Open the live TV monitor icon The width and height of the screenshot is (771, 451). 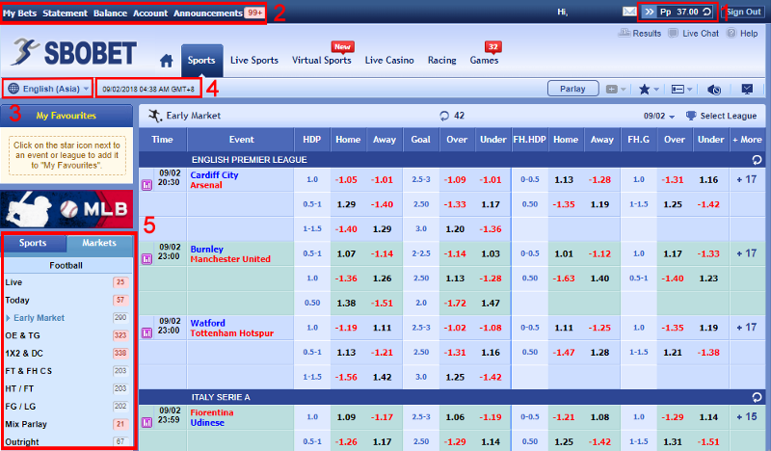click(x=747, y=89)
